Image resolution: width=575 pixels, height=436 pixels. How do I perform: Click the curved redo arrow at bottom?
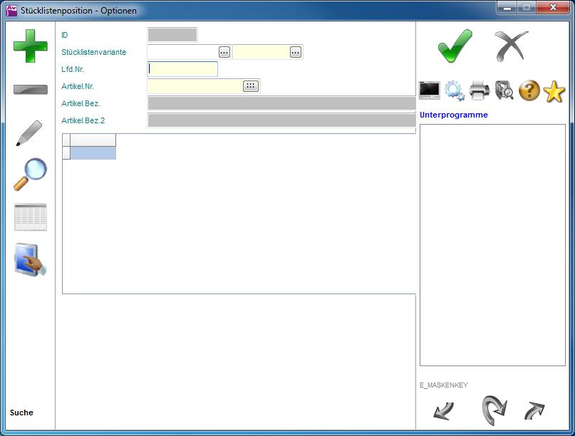493,410
